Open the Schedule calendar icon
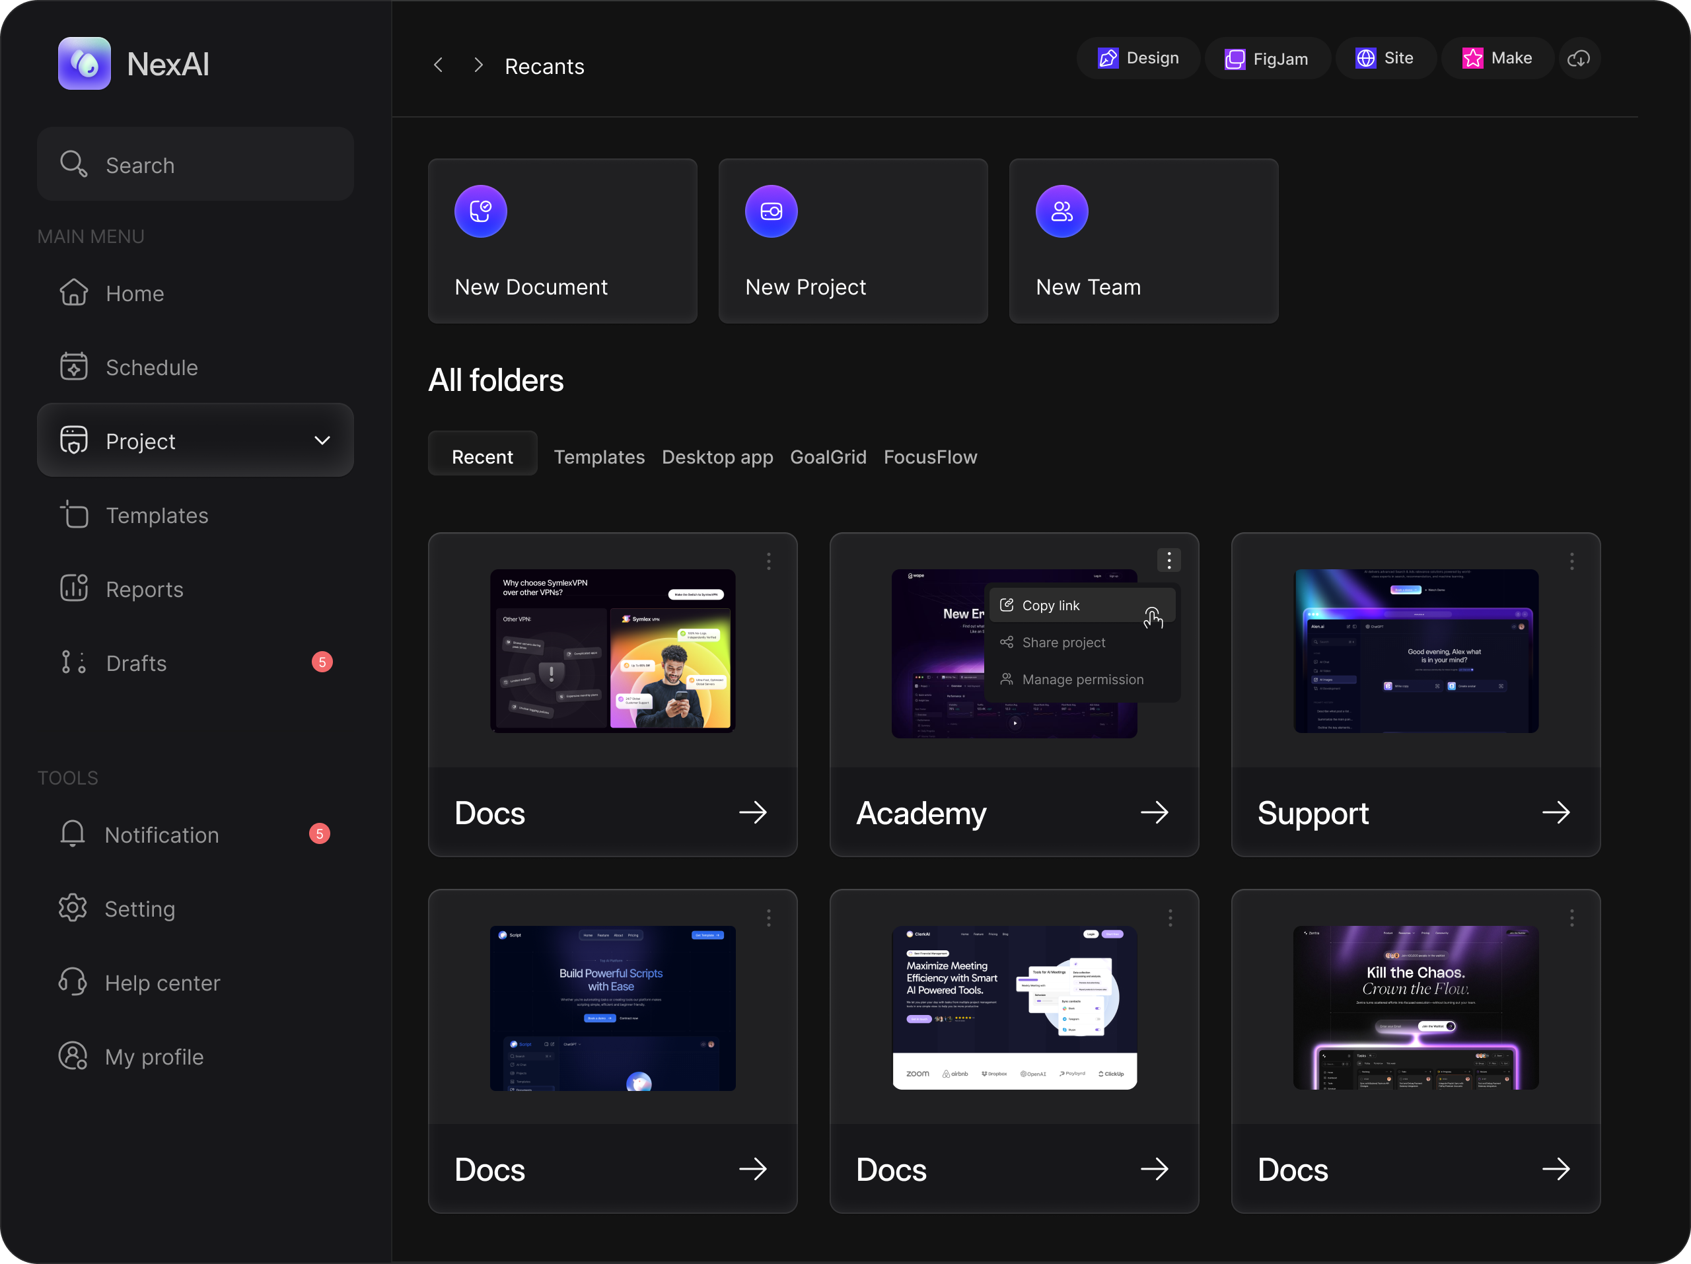 74,367
